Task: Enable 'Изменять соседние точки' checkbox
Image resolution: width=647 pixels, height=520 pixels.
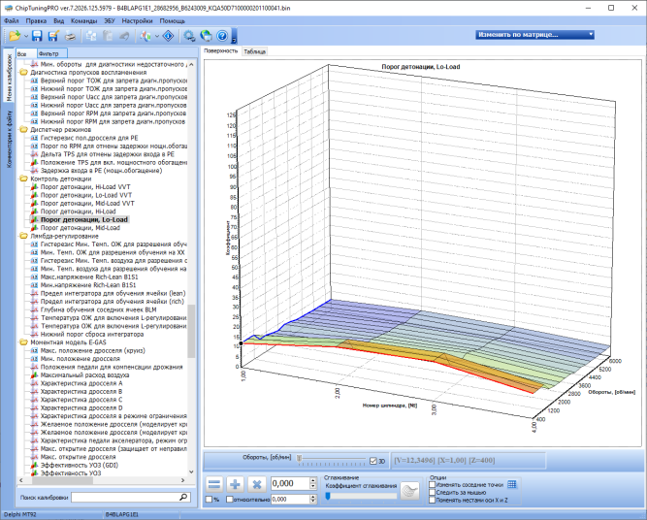Action: point(433,484)
